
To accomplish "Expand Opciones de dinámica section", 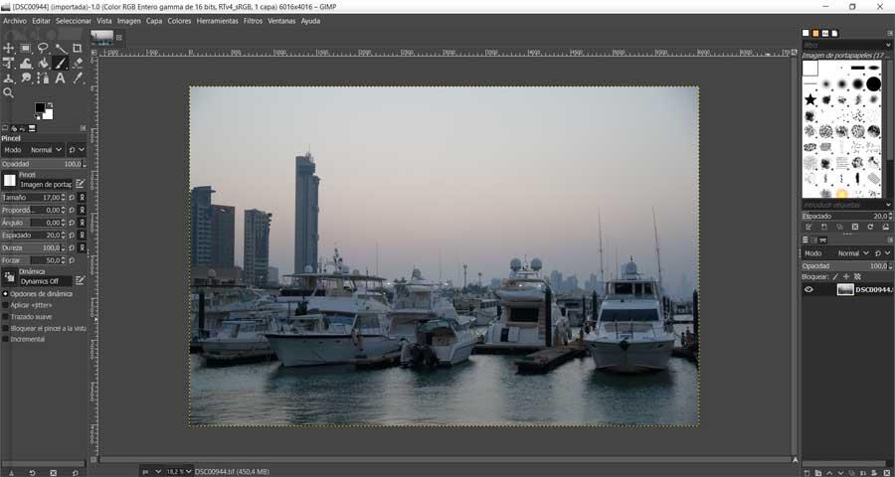I will coord(5,294).
